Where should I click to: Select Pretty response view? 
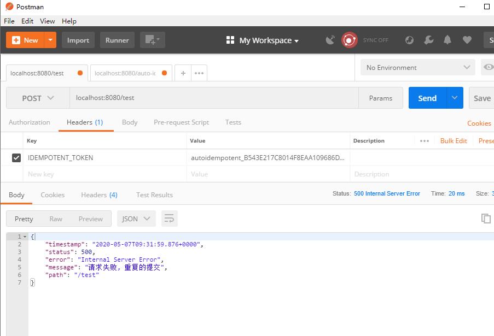[x=24, y=219]
